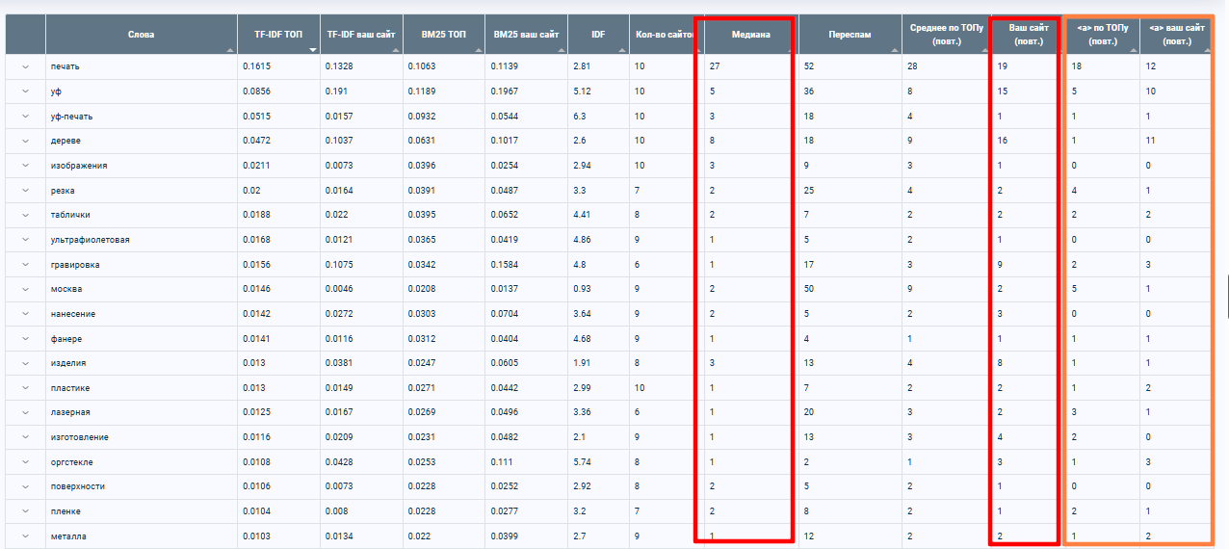This screenshot has height=549, width=1229.
Task: Expand the резка row chevron
Action: [x=25, y=191]
